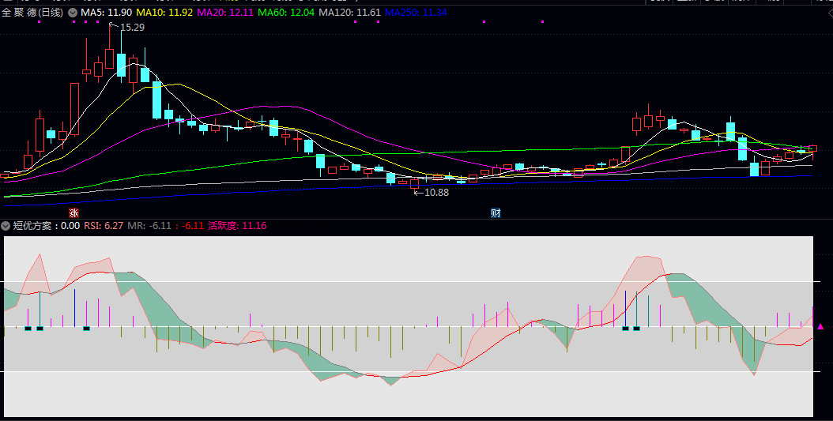Click the magenta triangle at the indicator's right edge
The height and width of the screenshot is (421, 833).
pyautogui.click(x=820, y=326)
